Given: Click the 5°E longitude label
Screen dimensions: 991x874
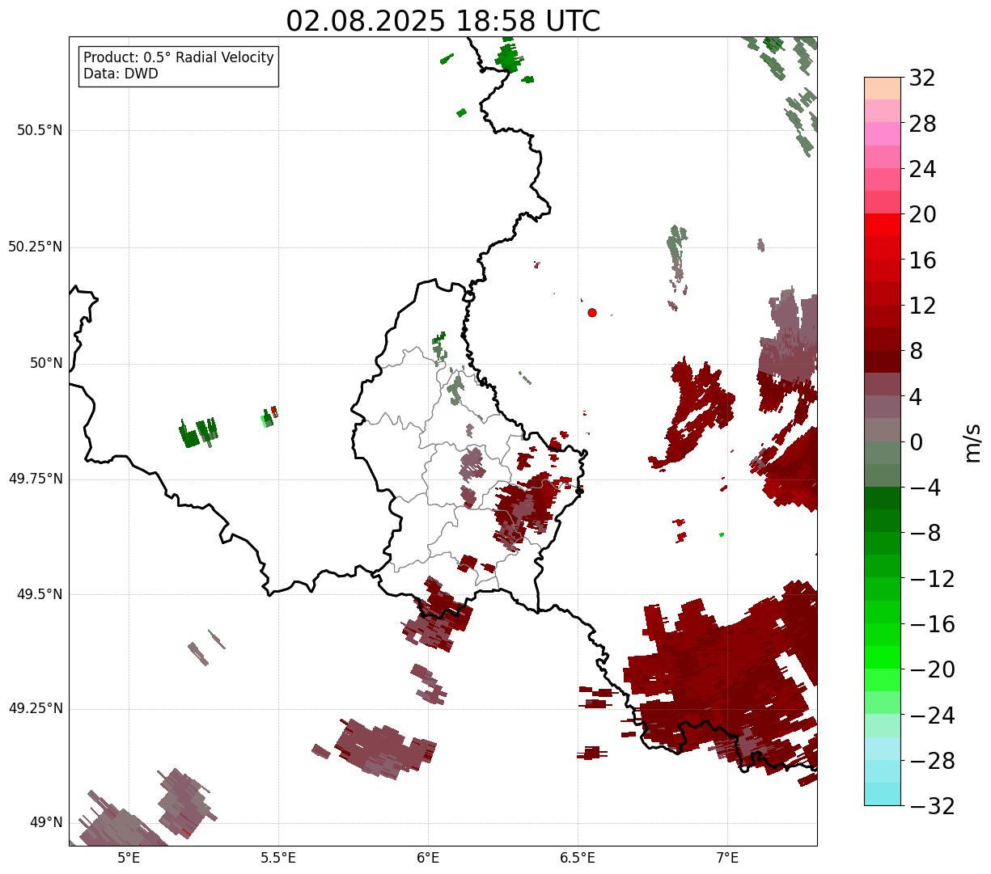Looking at the screenshot, I should (x=129, y=858).
